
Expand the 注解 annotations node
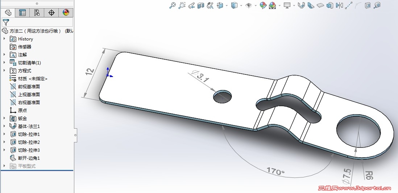[4, 54]
